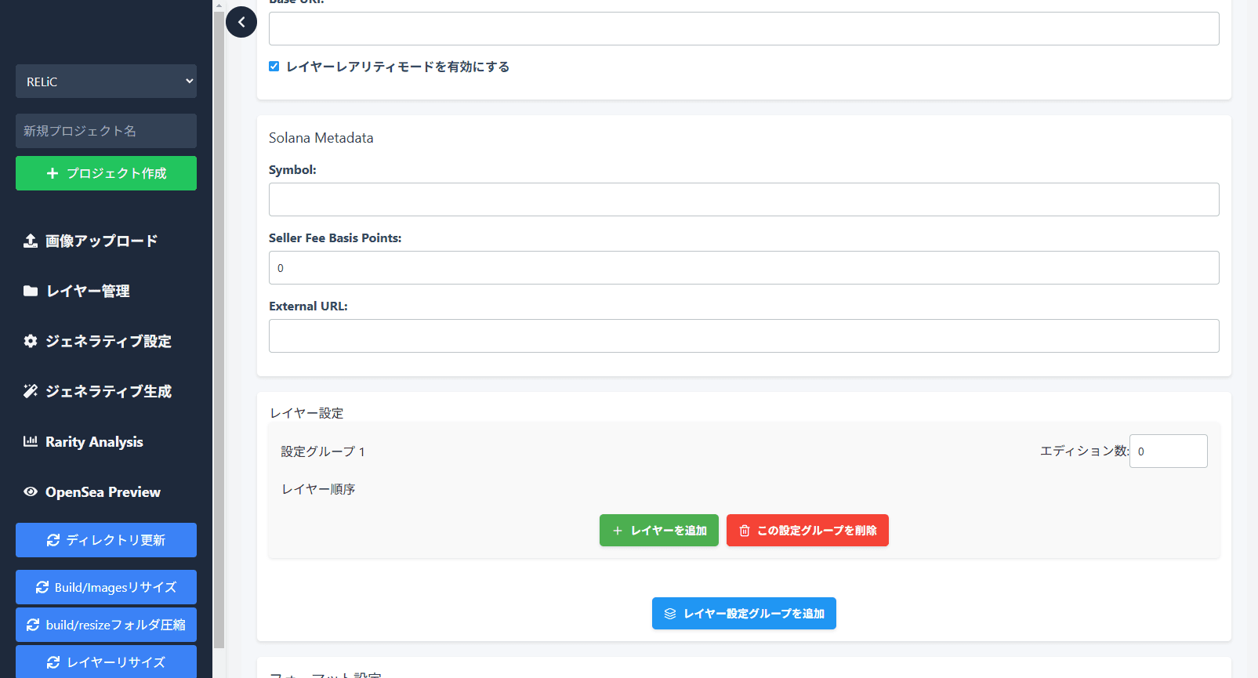This screenshot has width=1258, height=678.
Task: Click the Build/Imagesリサイズ button
Action: (x=106, y=587)
